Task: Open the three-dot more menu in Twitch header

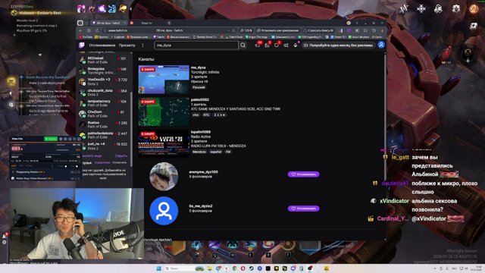Action: tap(142, 45)
